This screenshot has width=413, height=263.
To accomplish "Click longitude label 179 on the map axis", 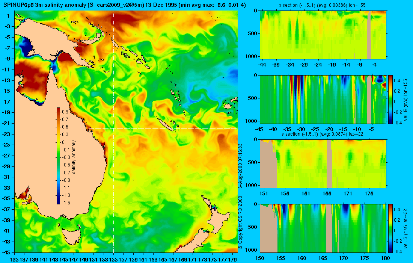I will (x=232, y=259).
